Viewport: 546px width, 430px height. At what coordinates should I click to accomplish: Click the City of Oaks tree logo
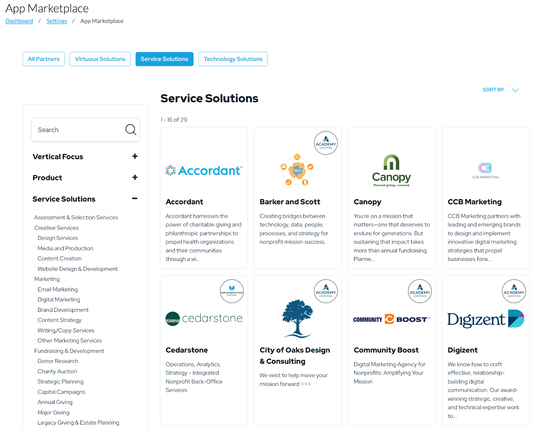(x=298, y=319)
